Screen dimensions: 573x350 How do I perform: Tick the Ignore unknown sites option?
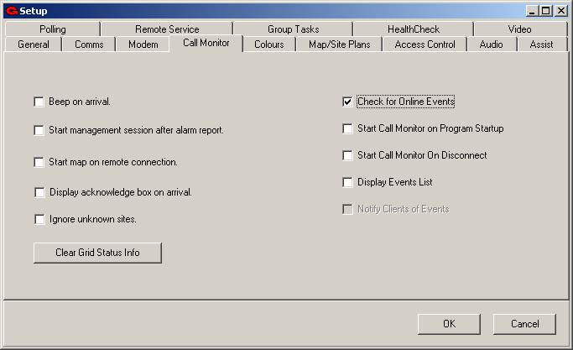tap(39, 220)
